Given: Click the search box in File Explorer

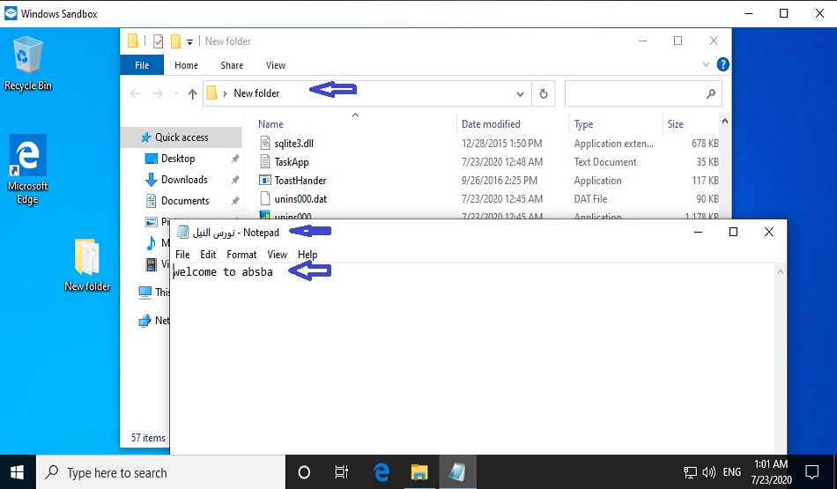Looking at the screenshot, I should pos(634,93).
